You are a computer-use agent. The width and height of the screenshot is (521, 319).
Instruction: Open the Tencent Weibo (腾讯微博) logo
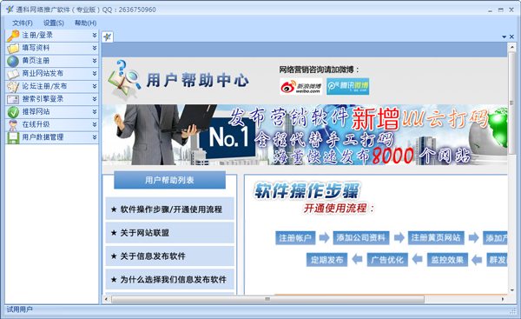tap(347, 86)
